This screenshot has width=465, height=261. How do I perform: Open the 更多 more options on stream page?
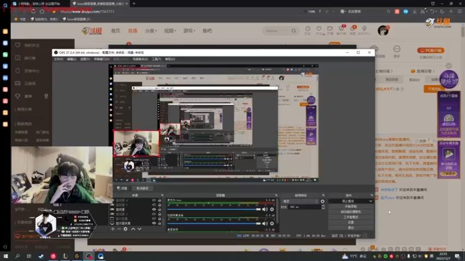(x=397, y=51)
